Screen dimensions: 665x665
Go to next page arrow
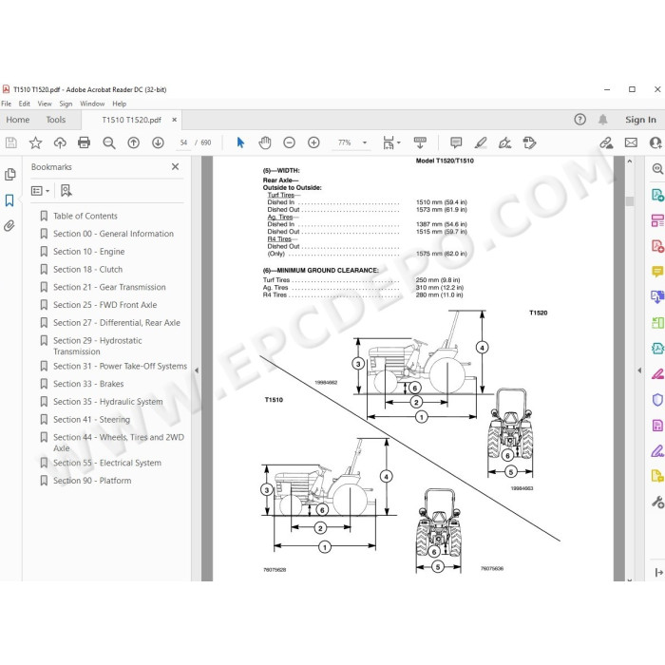(x=158, y=142)
